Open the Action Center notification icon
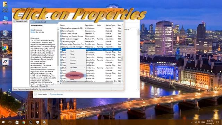This screenshot has height=125, width=222. [217, 122]
